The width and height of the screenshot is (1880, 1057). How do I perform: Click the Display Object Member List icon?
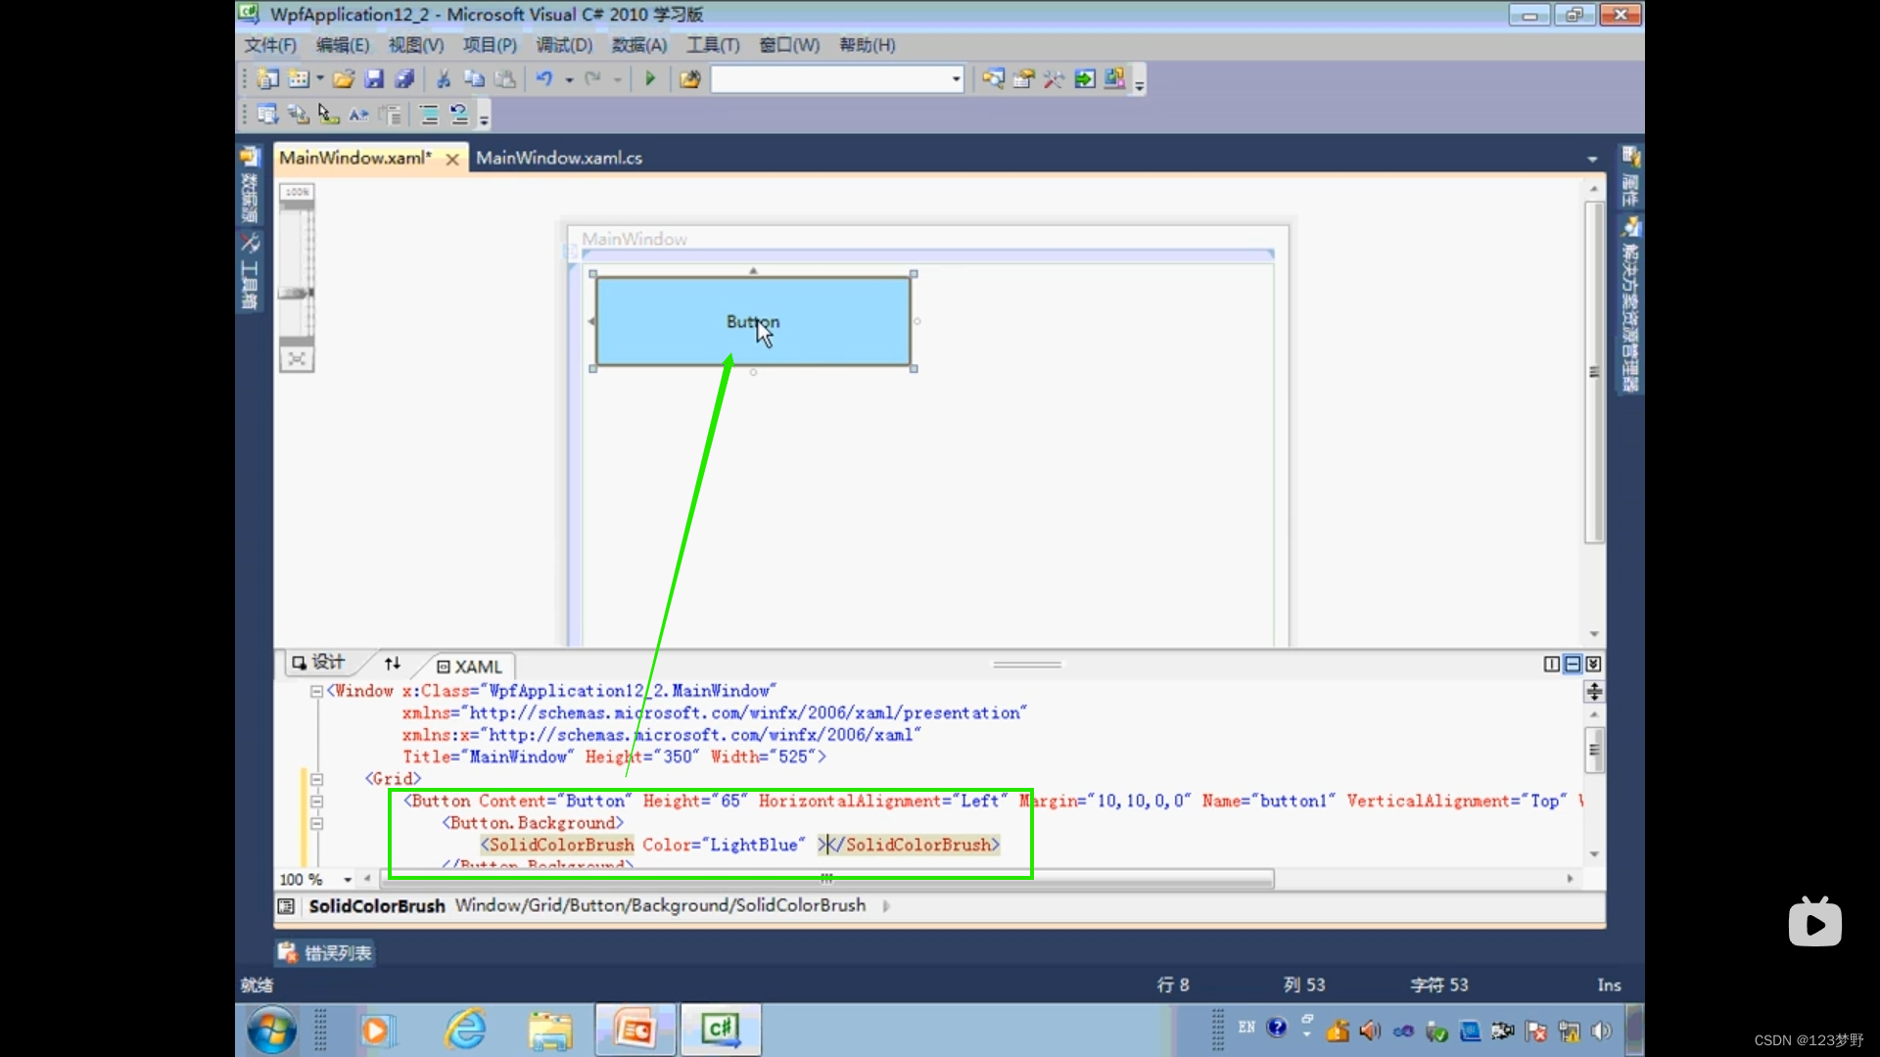click(x=267, y=115)
